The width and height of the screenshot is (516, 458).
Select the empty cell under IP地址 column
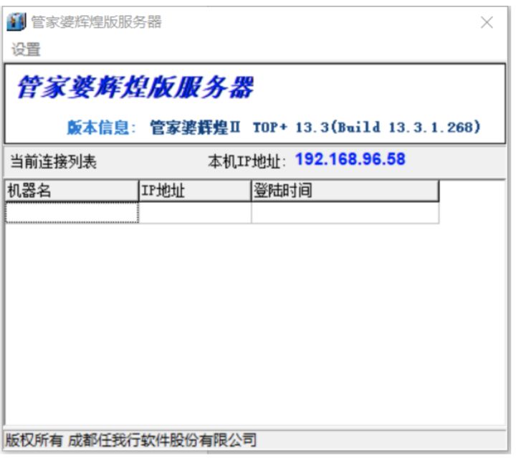(195, 213)
